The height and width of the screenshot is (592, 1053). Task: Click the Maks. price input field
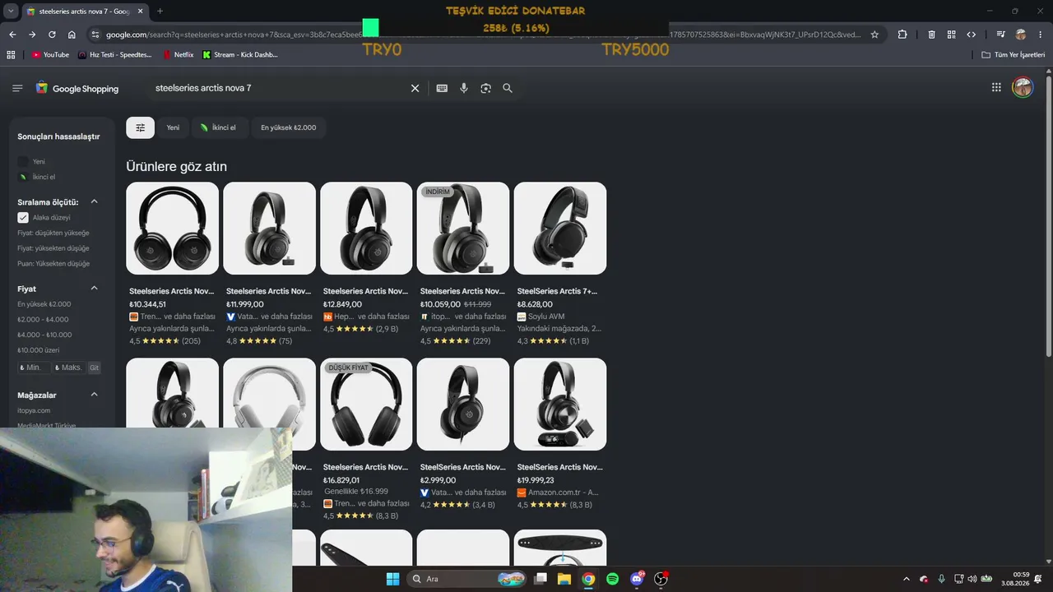point(69,368)
